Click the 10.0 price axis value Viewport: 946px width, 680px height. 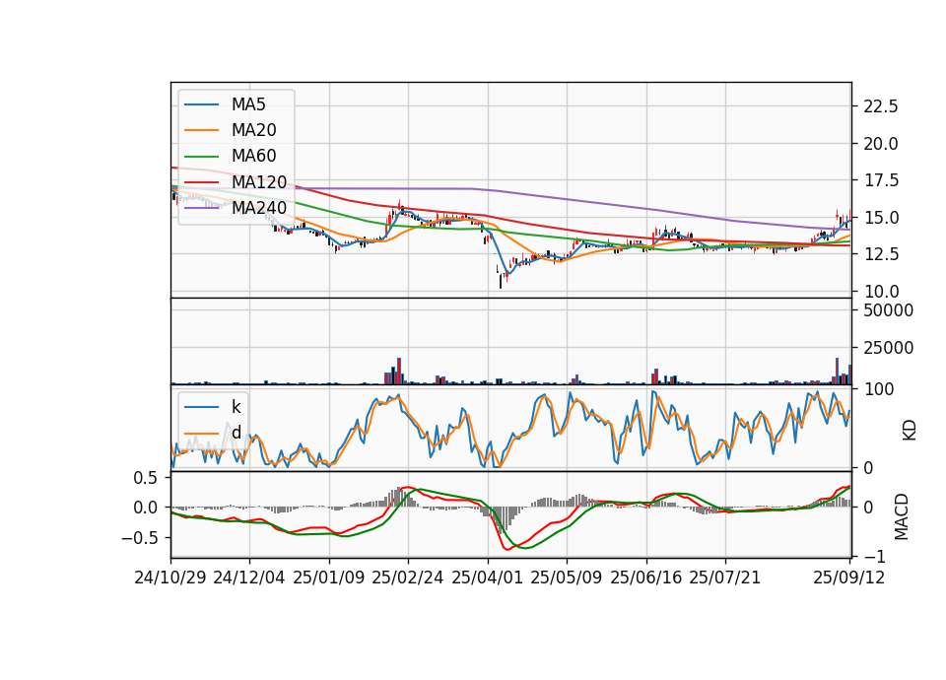[881, 292]
